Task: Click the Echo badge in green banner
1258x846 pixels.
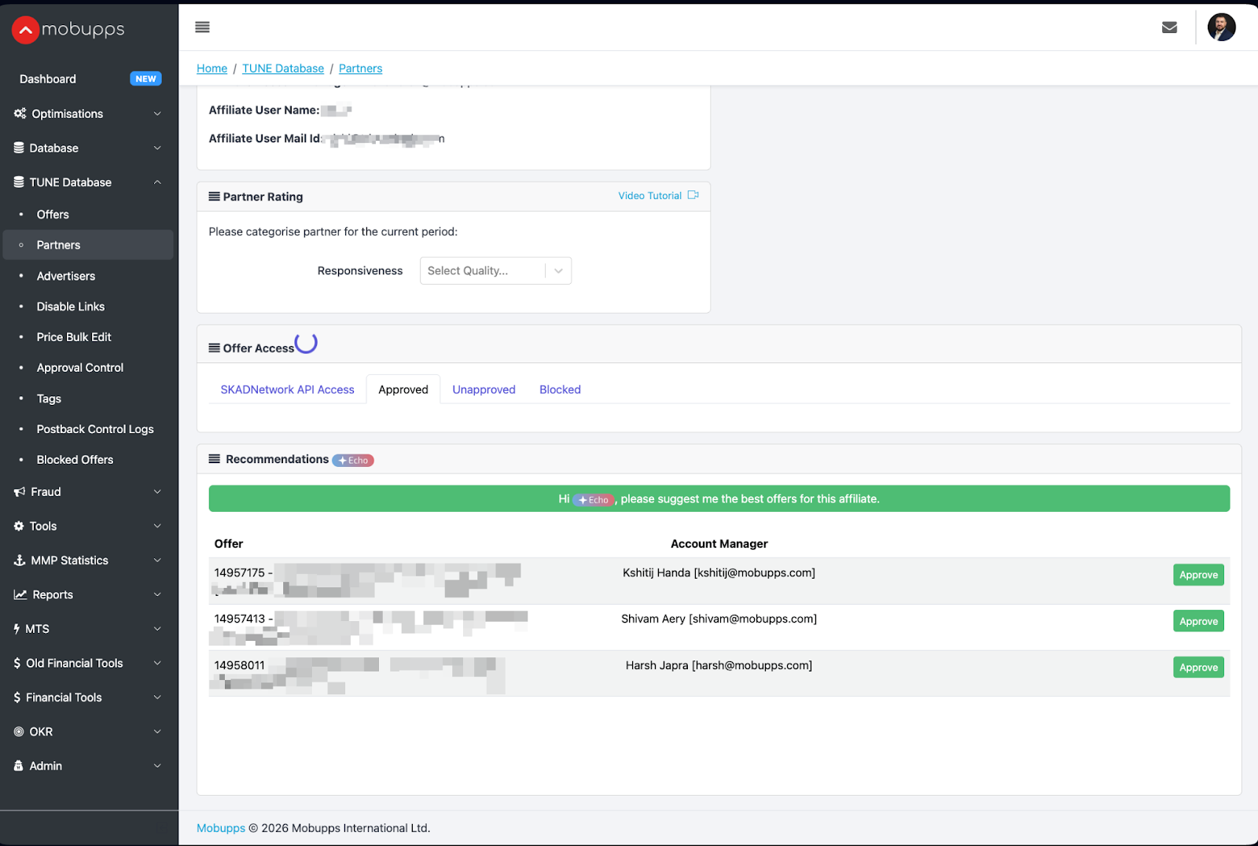Action: 594,500
